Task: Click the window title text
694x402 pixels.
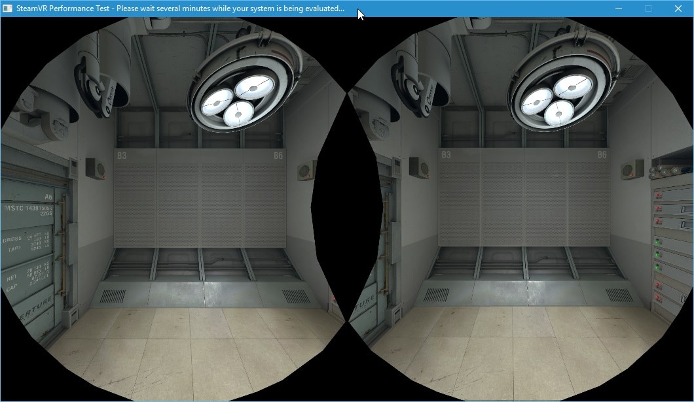Action: click(x=180, y=8)
